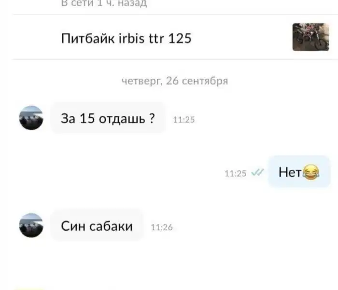Select the "Нет" reply message bubble

[299, 172]
